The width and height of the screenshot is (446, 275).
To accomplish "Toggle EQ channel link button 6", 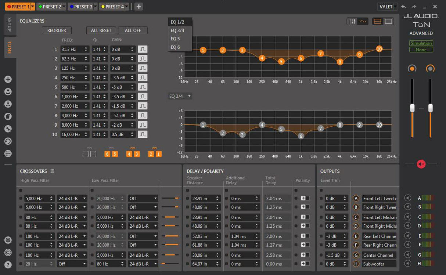I will tap(107, 154).
